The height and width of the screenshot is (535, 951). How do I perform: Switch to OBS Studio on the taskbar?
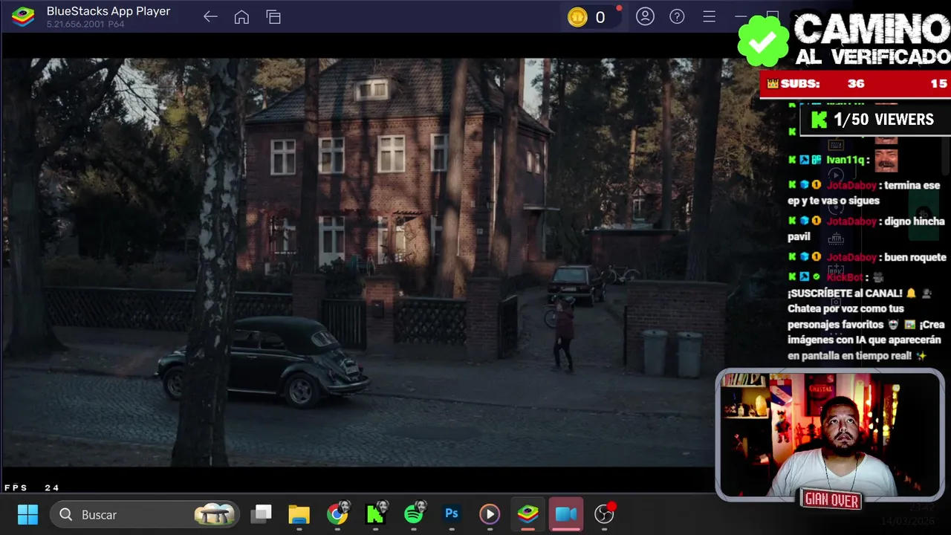pos(605,514)
